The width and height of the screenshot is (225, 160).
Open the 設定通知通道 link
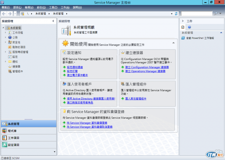coord(75,67)
